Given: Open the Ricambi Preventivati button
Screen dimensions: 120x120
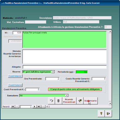Looking at the screenshot, I should coord(69,101).
